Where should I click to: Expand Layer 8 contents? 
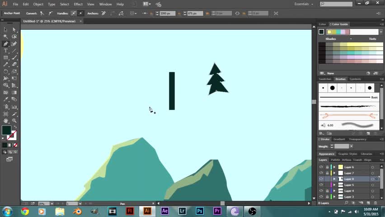(x=334, y=179)
